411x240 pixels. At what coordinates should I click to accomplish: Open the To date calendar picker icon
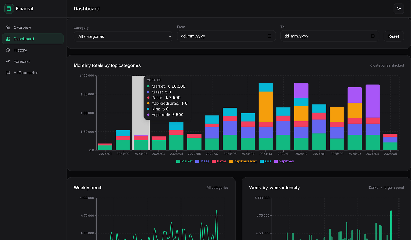pos(373,36)
